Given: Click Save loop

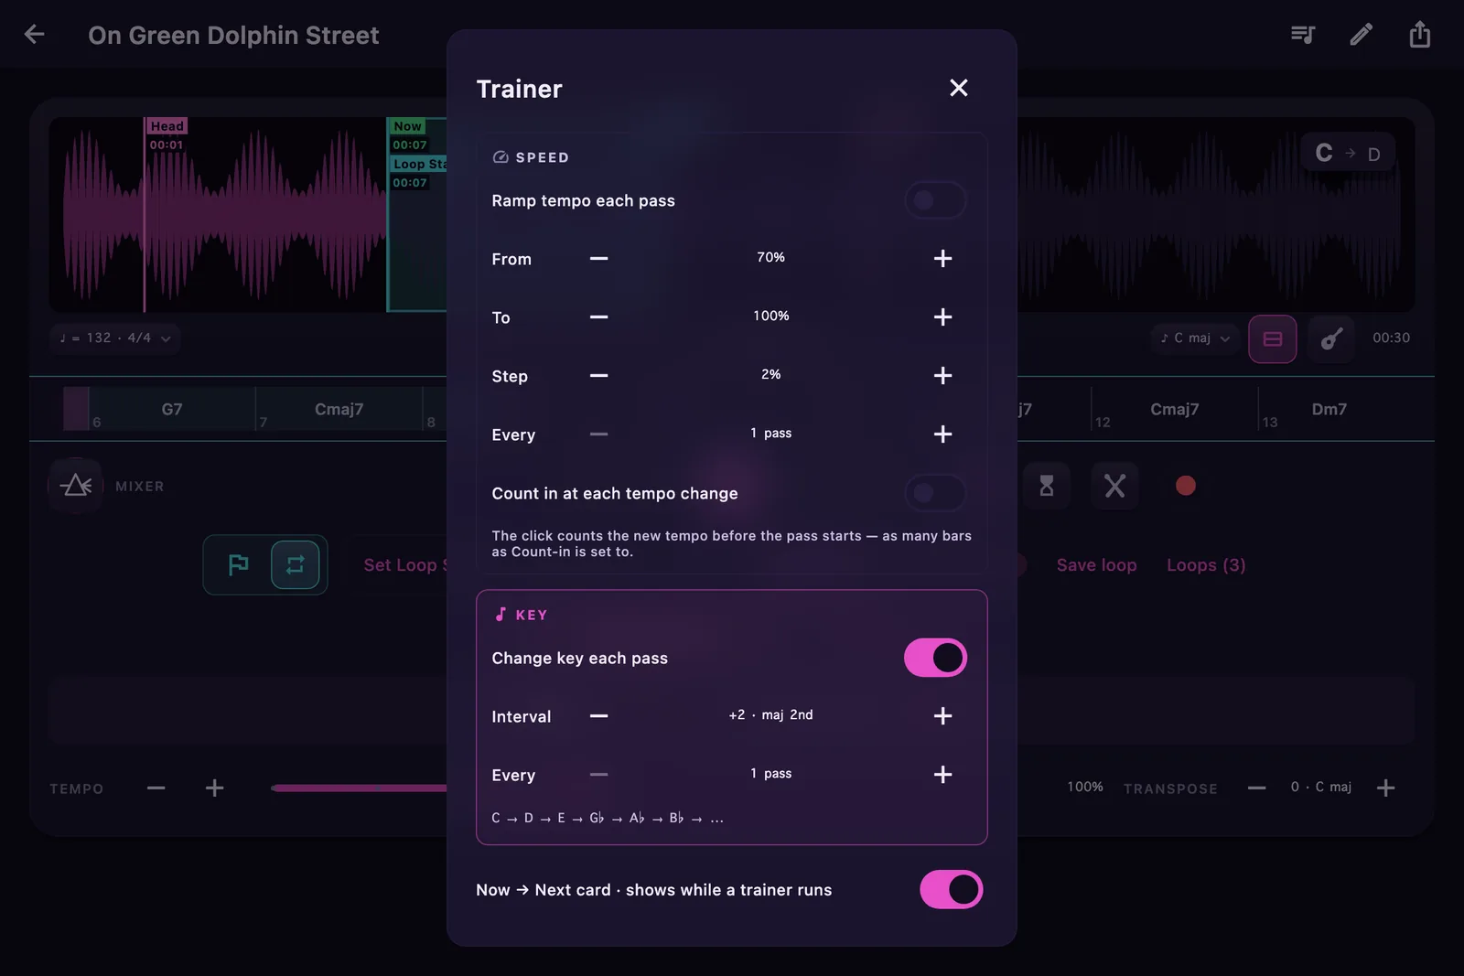Looking at the screenshot, I should [x=1096, y=565].
